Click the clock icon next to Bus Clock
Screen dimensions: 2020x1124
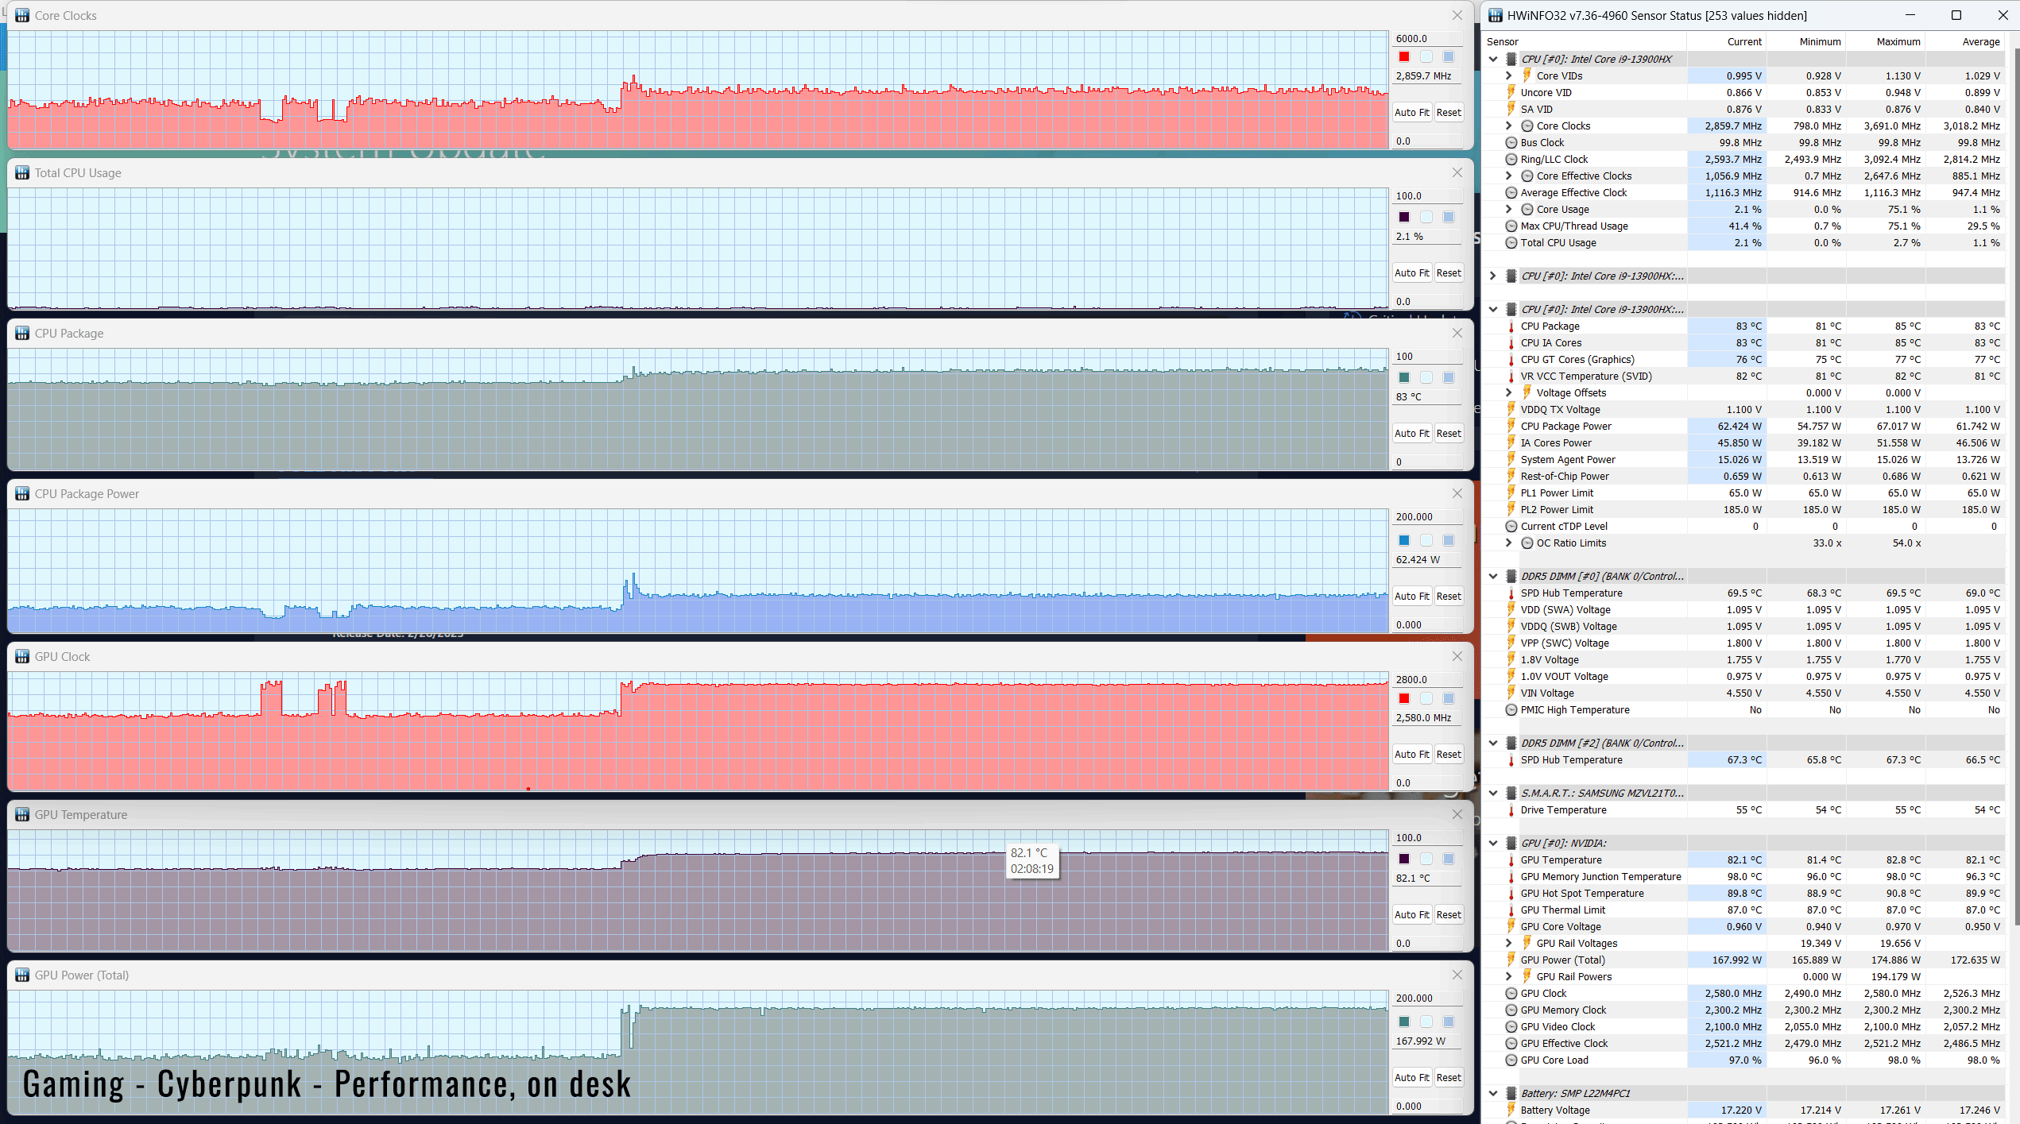click(1511, 142)
